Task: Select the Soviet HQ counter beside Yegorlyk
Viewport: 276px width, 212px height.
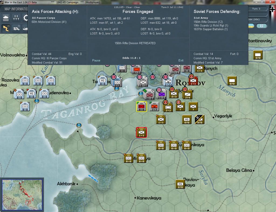Action: 187,119
